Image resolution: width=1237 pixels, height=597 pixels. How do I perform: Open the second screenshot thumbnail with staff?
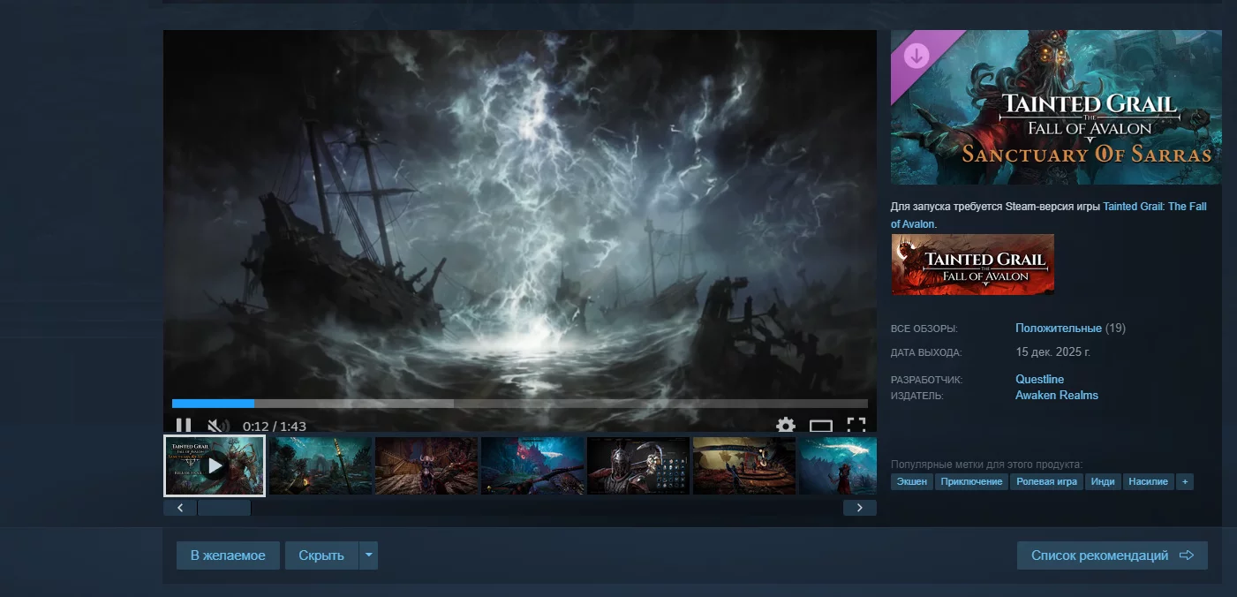click(x=321, y=465)
